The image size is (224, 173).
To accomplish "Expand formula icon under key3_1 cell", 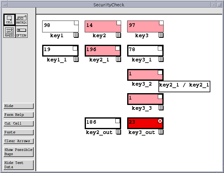I will tap(161, 59).
